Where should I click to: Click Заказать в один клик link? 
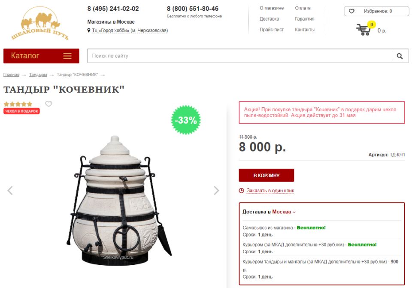pyautogui.click(x=270, y=191)
